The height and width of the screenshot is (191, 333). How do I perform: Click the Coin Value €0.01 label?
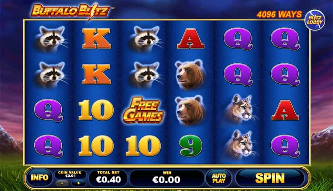[x=70, y=174]
